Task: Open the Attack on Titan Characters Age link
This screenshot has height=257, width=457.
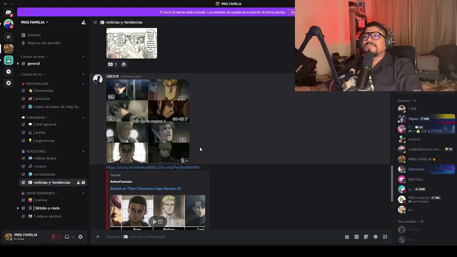Action: (x=145, y=188)
